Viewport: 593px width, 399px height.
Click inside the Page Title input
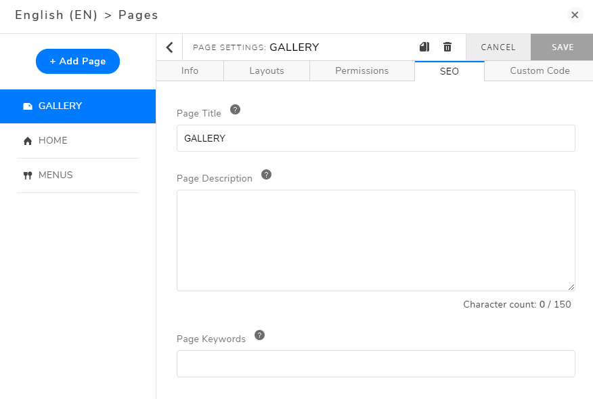(x=376, y=138)
